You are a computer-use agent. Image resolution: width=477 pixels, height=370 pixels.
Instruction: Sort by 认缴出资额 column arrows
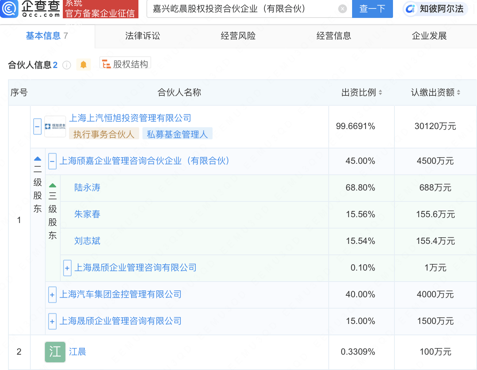tap(458, 92)
